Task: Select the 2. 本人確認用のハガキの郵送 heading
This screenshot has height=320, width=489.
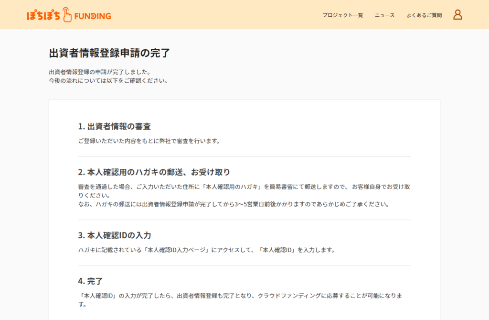Action: (154, 172)
